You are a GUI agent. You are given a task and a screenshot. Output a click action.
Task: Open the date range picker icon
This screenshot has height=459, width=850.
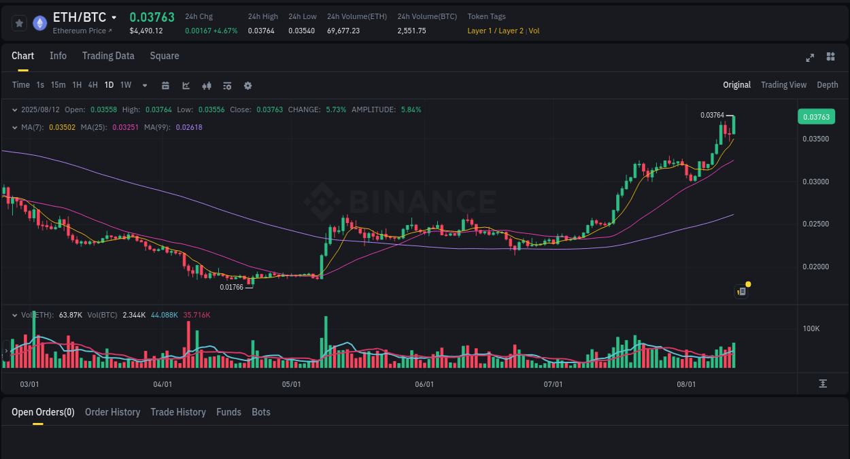click(165, 85)
